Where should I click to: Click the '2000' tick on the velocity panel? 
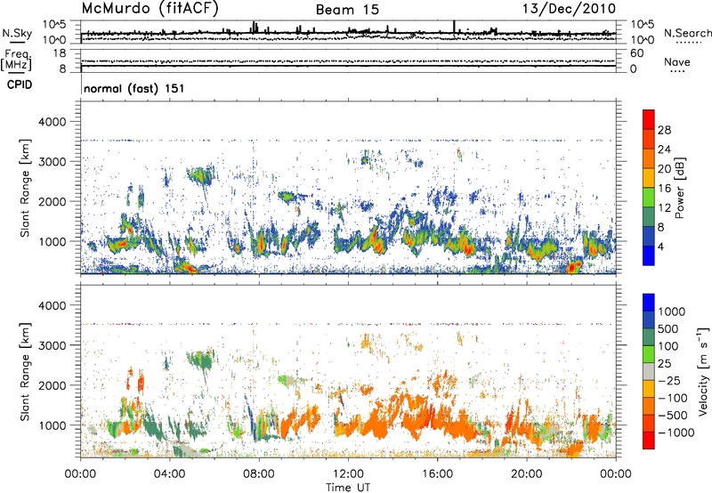(x=54, y=385)
